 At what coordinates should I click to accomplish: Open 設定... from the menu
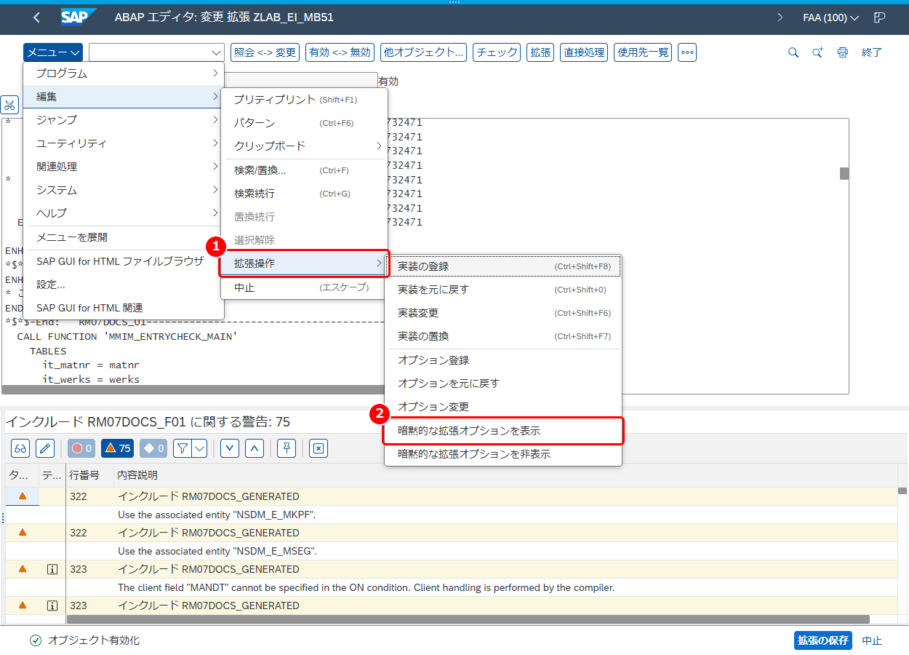click(x=124, y=285)
